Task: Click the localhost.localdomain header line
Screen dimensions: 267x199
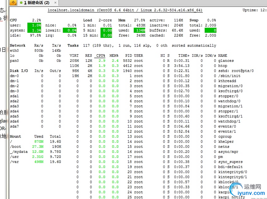Action: (x=125, y=10)
